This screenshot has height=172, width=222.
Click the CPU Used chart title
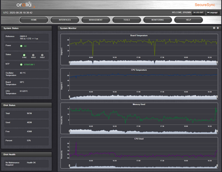139,139
